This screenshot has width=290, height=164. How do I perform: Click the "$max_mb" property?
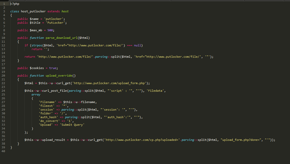click(36, 30)
